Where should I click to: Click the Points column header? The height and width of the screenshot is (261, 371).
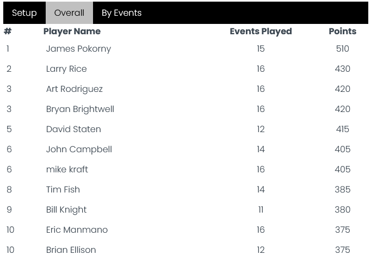point(342,32)
